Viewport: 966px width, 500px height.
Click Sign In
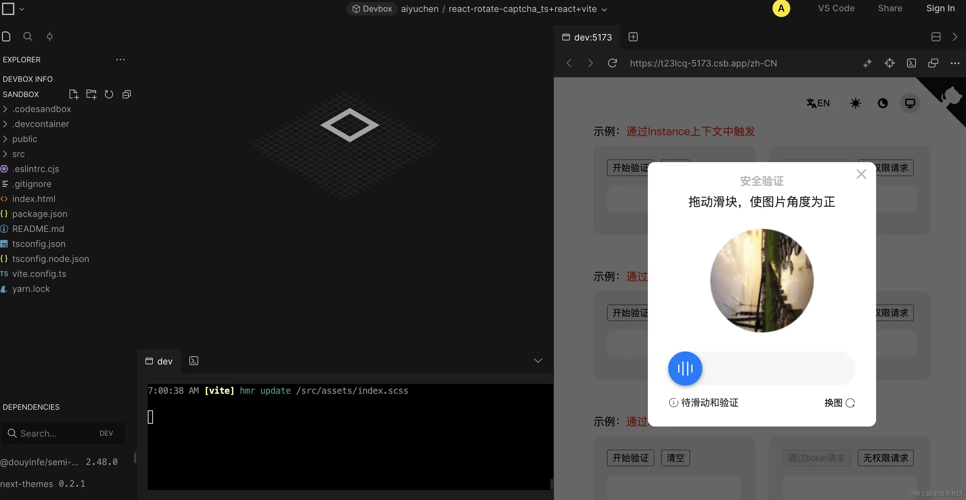940,8
